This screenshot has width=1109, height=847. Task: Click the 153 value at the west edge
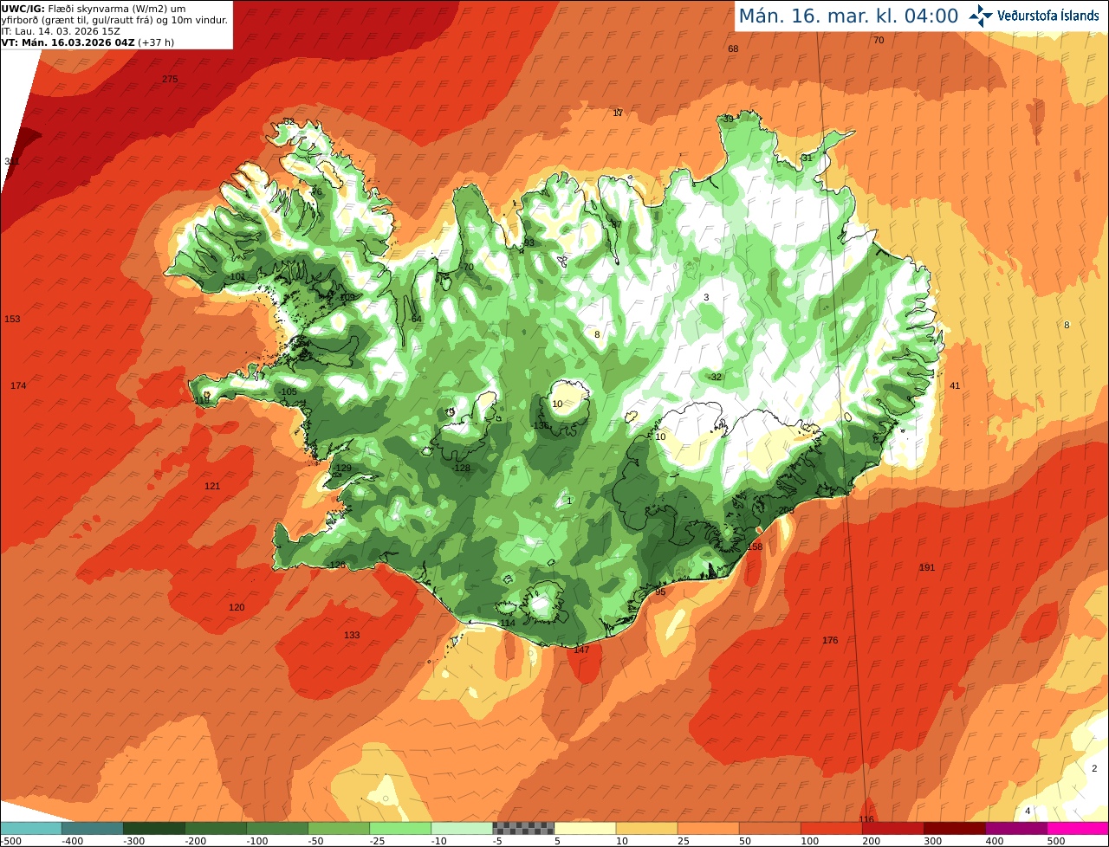pyautogui.click(x=12, y=320)
